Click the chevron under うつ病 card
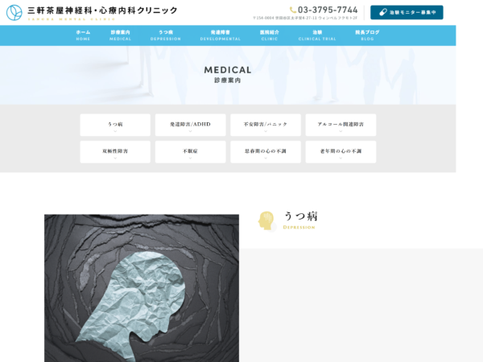This screenshot has height=362, width=483. pyautogui.click(x=115, y=131)
